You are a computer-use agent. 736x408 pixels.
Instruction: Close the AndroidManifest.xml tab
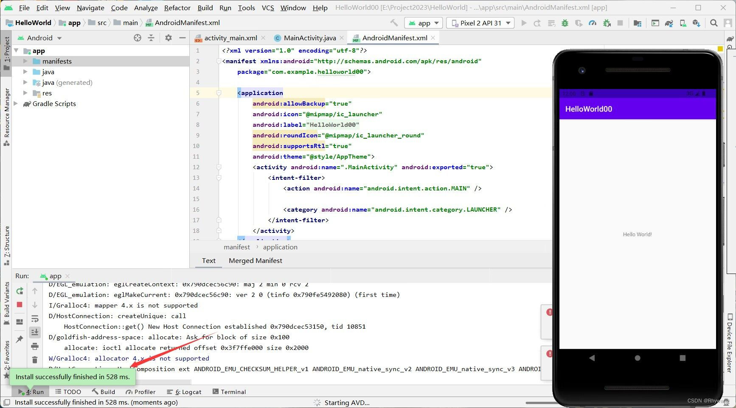[x=433, y=38]
